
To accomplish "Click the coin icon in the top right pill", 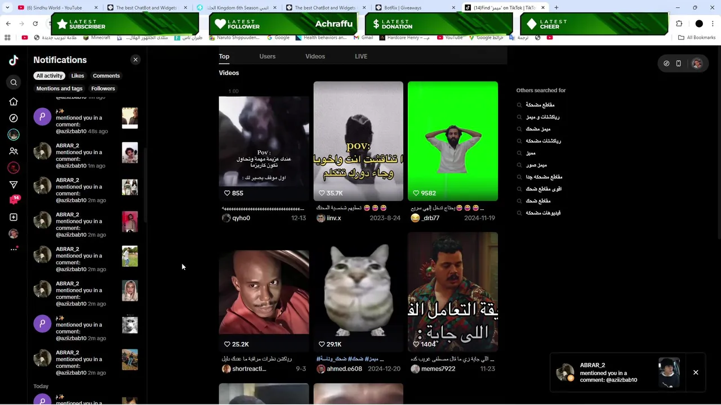I will click(666, 64).
